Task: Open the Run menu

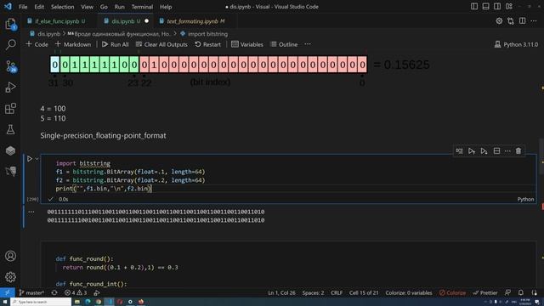Action: coord(119,7)
